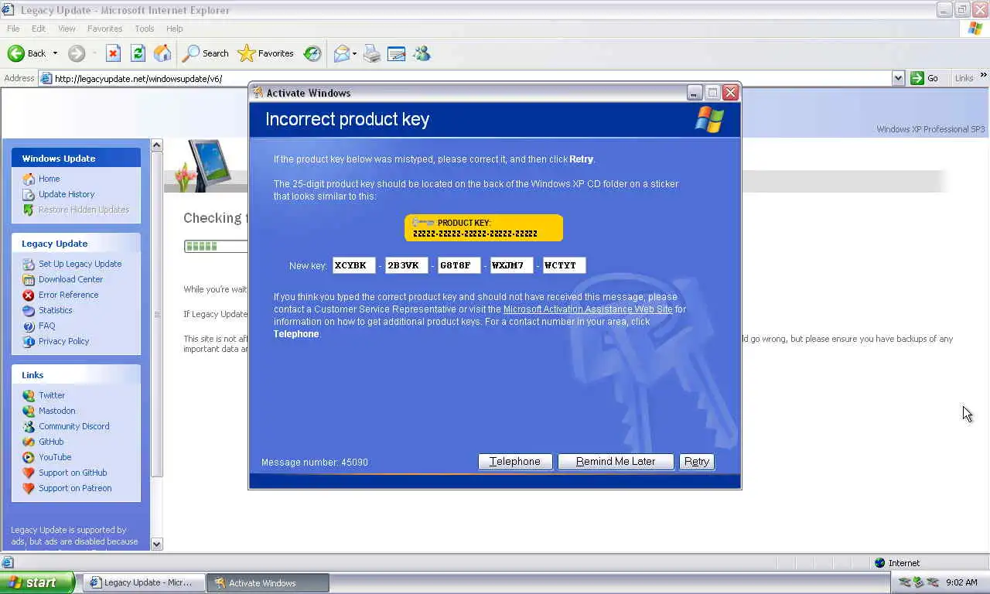Image resolution: width=990 pixels, height=594 pixels.
Task: Click the Refresh page icon
Action: (x=138, y=53)
